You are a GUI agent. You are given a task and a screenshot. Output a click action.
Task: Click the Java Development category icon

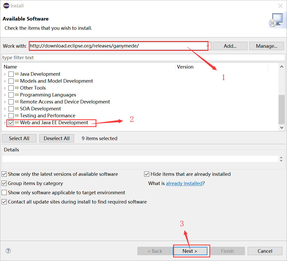click(17, 74)
